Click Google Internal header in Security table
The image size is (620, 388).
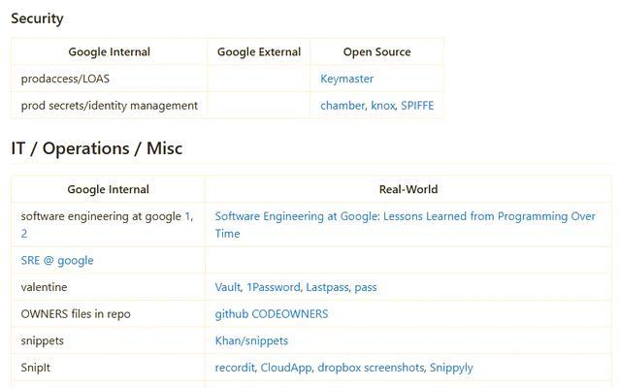click(x=109, y=51)
